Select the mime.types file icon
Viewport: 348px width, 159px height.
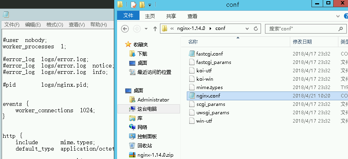192,87
